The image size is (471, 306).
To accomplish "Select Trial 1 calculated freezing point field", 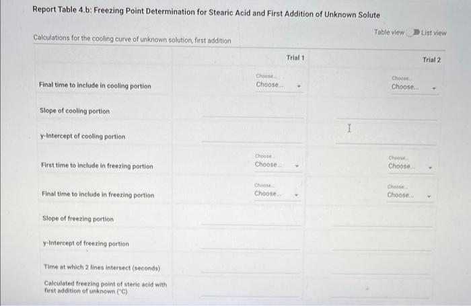I will [x=253, y=289].
